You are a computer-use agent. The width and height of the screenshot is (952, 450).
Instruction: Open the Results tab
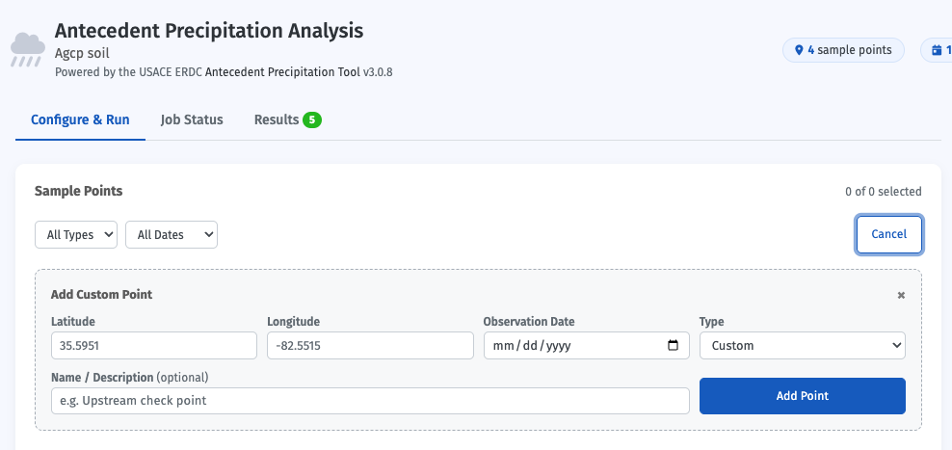tap(287, 119)
